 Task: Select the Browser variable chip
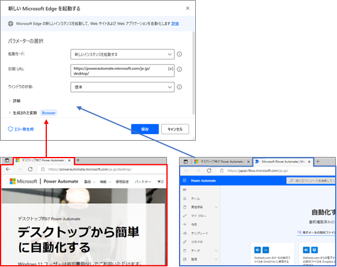click(49, 112)
